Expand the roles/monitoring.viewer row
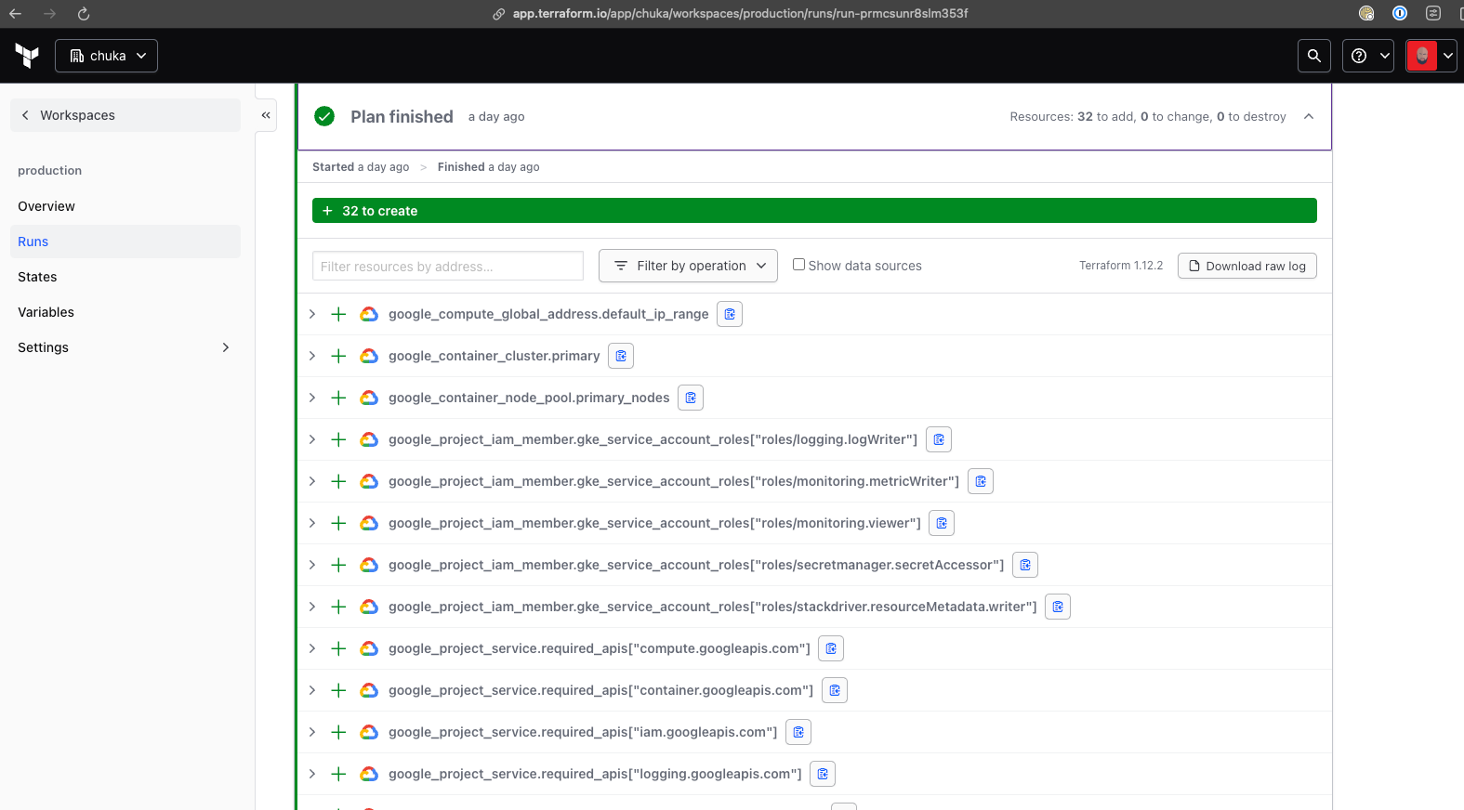Screen dimensions: 1464x810 click(312, 523)
